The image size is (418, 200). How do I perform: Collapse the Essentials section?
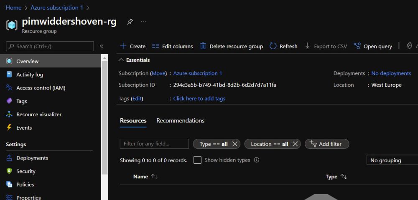coord(121,60)
